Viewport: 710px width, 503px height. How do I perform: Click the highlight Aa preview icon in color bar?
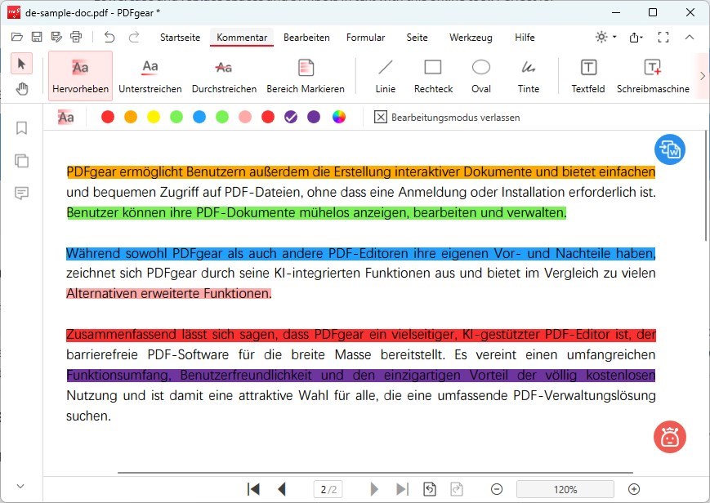65,118
